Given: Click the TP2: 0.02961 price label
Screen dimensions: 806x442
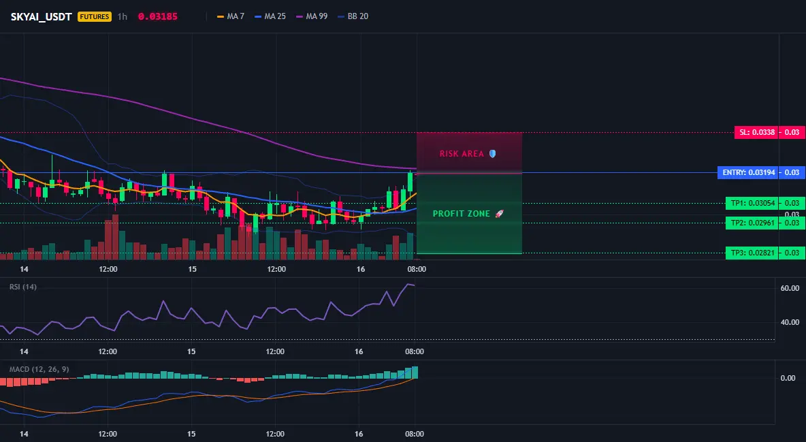Looking at the screenshot, I should [x=752, y=223].
